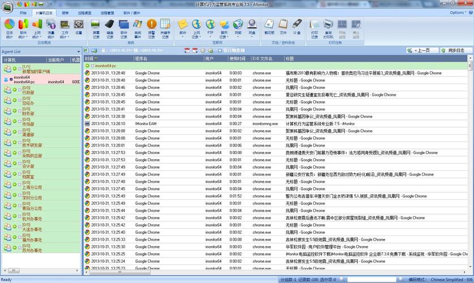
Task: Toggle the imonitor64-pc log group checkbox
Action: pos(92,66)
